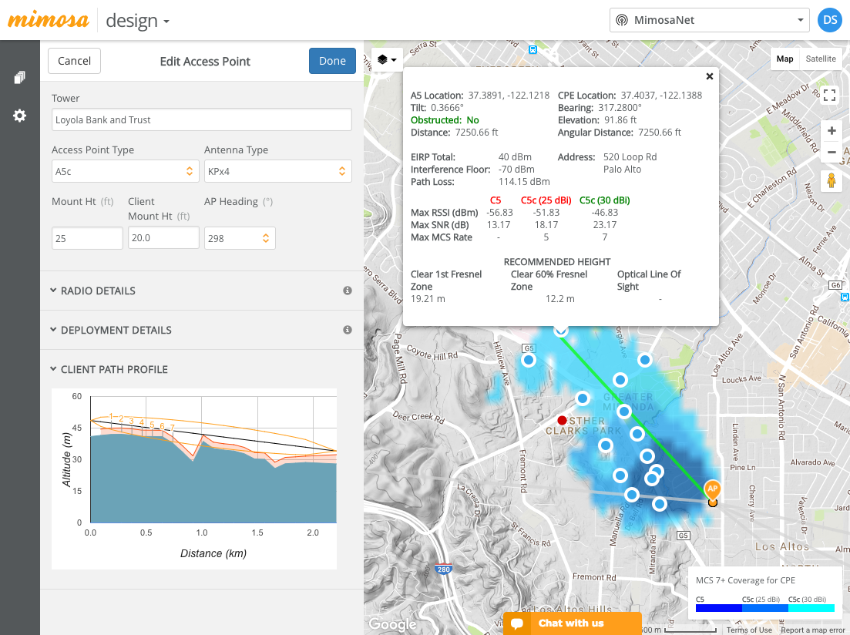Open the MimosaNet network dropdown

[x=709, y=20]
